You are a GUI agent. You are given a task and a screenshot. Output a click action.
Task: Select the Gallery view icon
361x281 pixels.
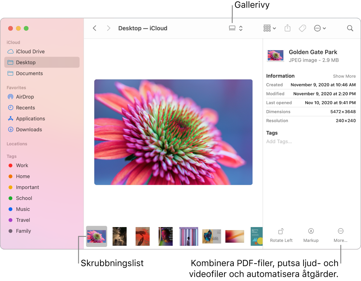232,28
